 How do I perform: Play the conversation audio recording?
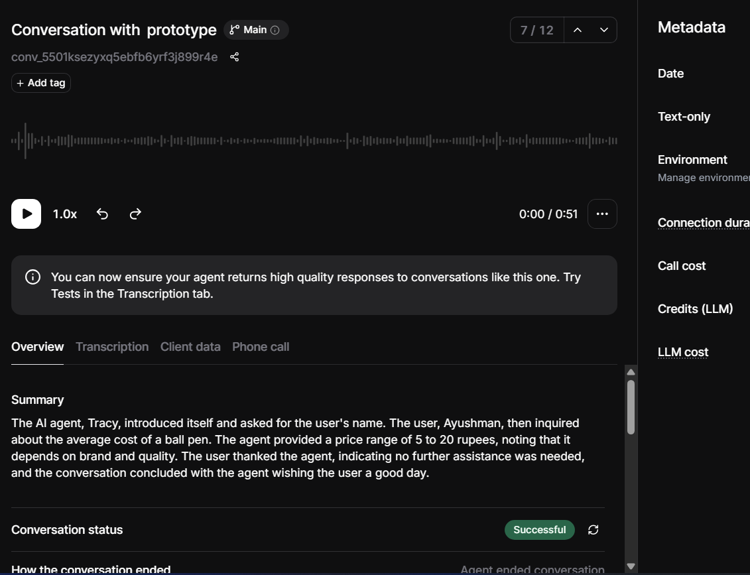coord(27,214)
